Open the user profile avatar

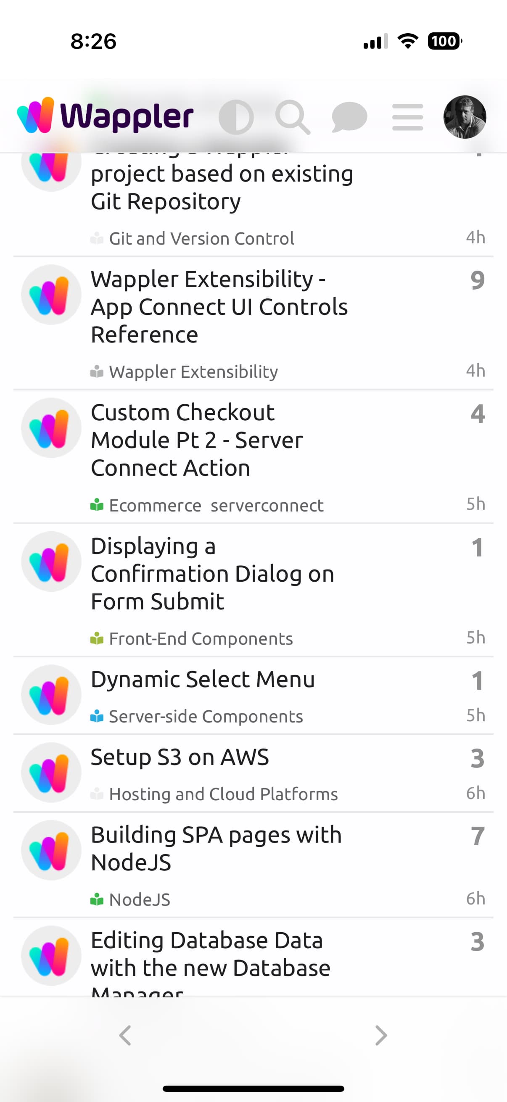click(465, 117)
